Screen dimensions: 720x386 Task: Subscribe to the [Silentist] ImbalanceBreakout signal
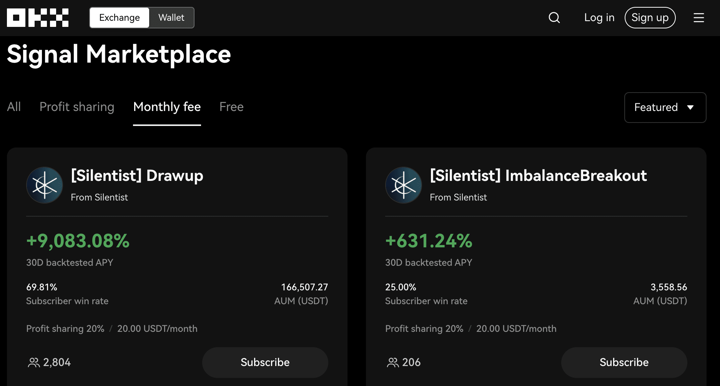point(624,363)
